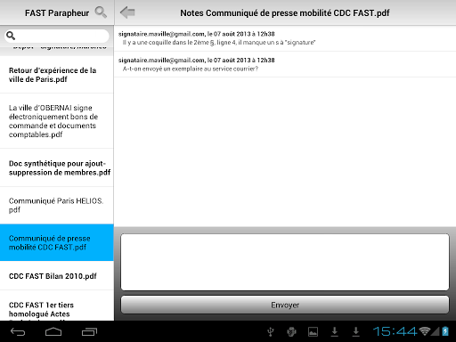Open the recent apps overview button
This screenshot has height=342, width=456.
tap(89, 331)
